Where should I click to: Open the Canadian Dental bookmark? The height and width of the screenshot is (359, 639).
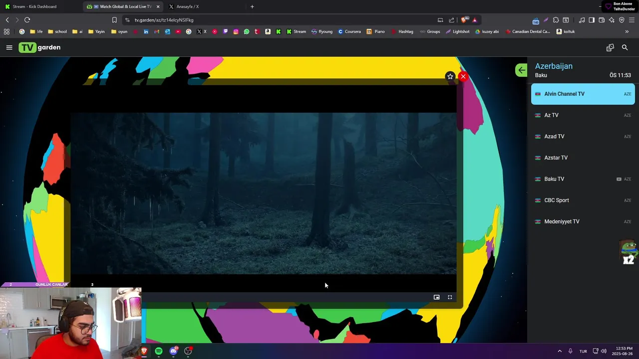click(x=528, y=31)
